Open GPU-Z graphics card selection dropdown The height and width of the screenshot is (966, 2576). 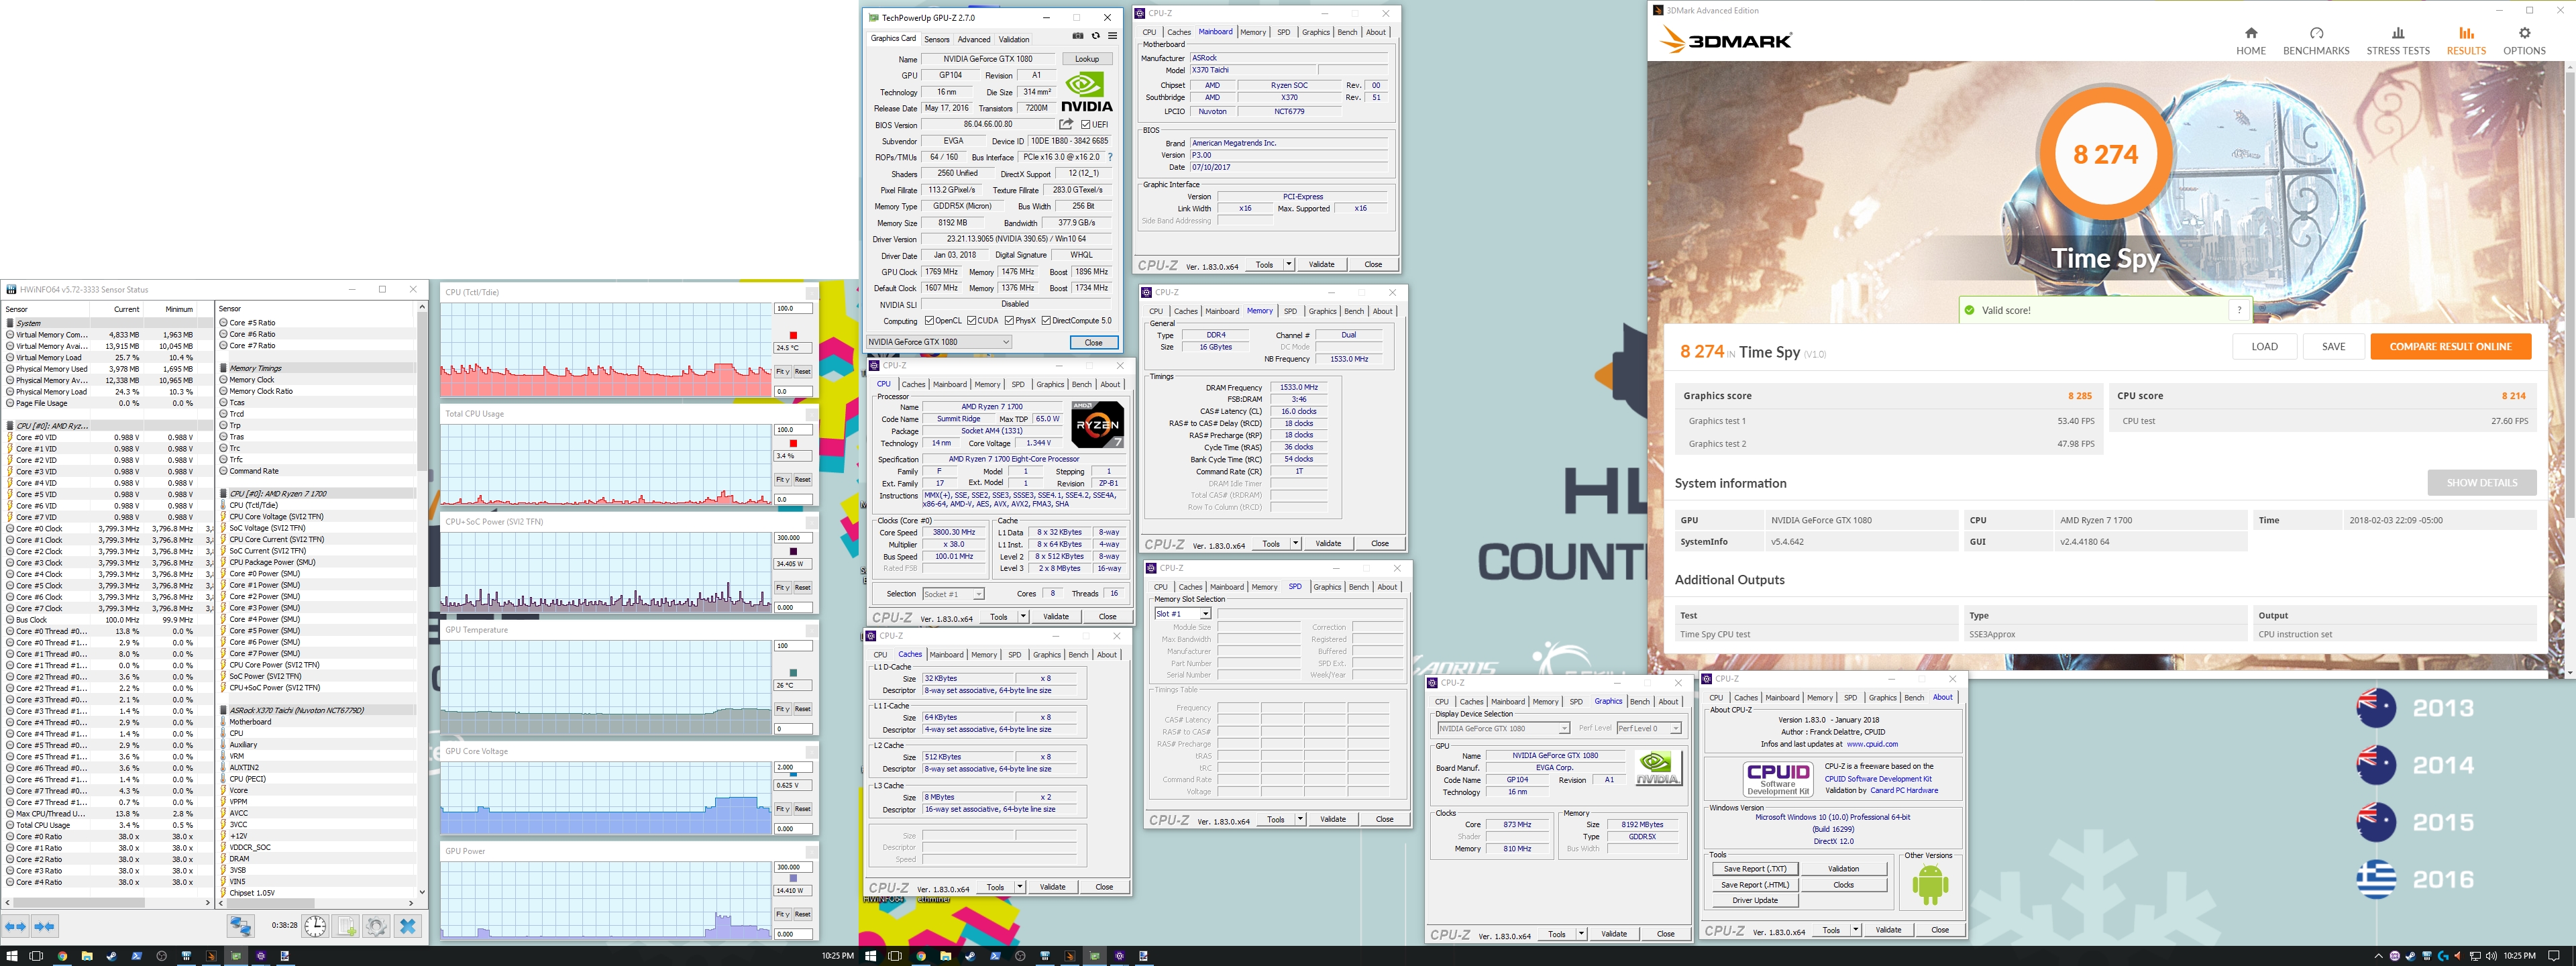click(939, 342)
